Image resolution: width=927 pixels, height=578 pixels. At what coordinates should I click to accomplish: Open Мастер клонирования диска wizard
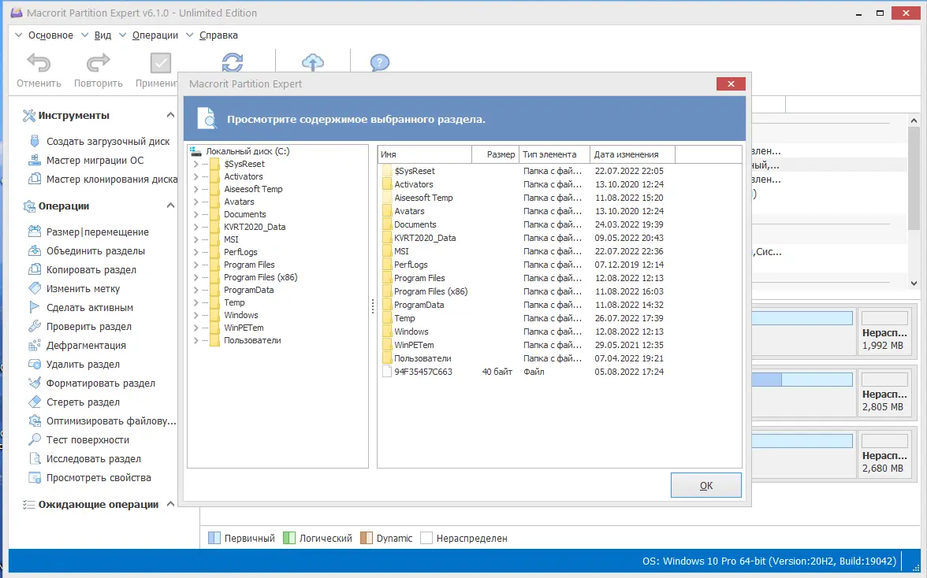click(102, 180)
